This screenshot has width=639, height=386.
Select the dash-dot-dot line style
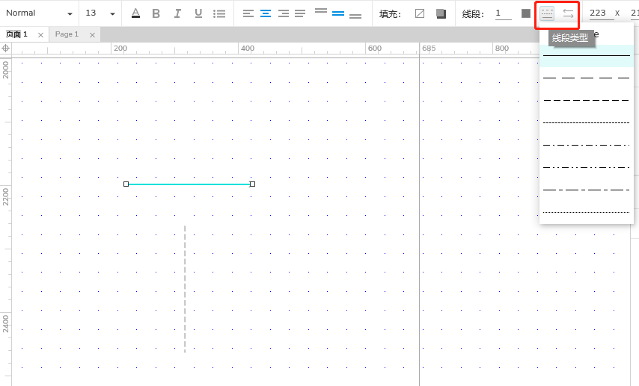pyautogui.click(x=587, y=167)
